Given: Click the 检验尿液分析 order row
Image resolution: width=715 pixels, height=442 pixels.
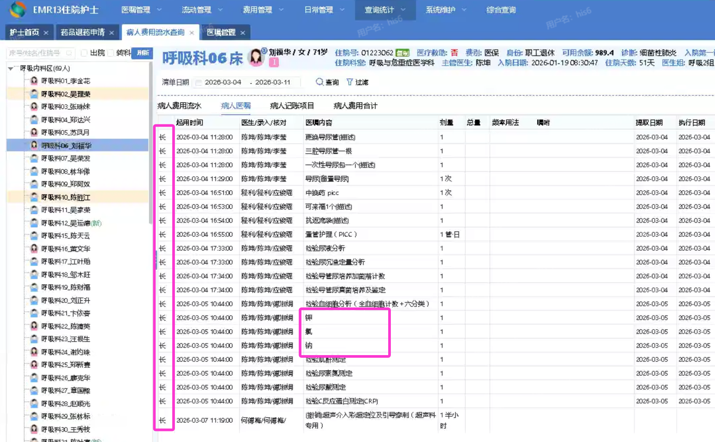Looking at the screenshot, I should 435,248.
